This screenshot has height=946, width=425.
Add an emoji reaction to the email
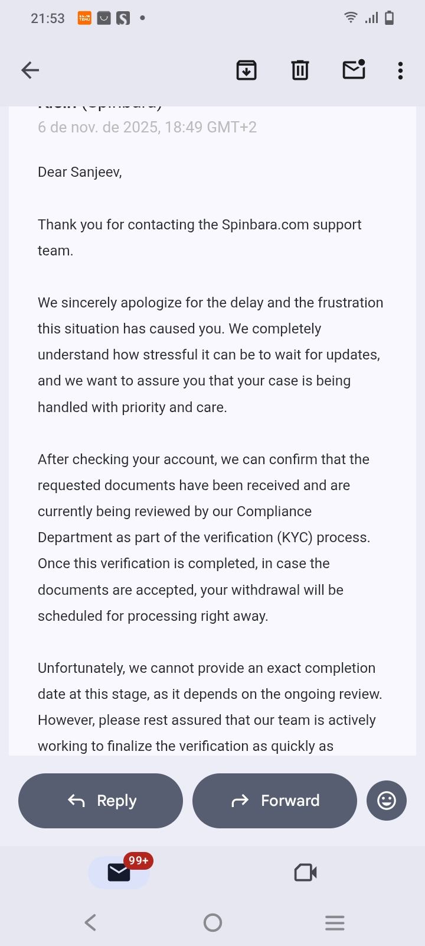coord(387,801)
